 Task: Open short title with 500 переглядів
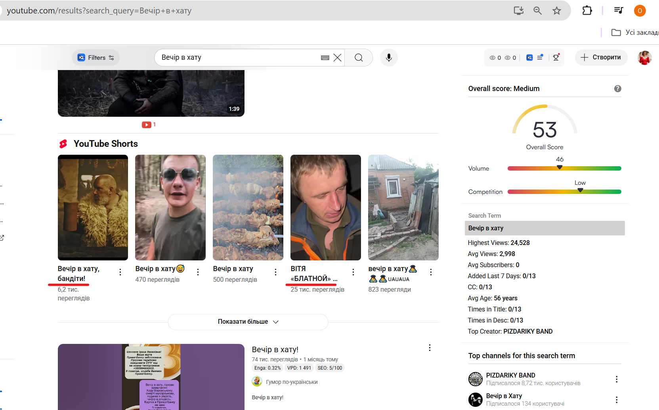click(x=233, y=269)
